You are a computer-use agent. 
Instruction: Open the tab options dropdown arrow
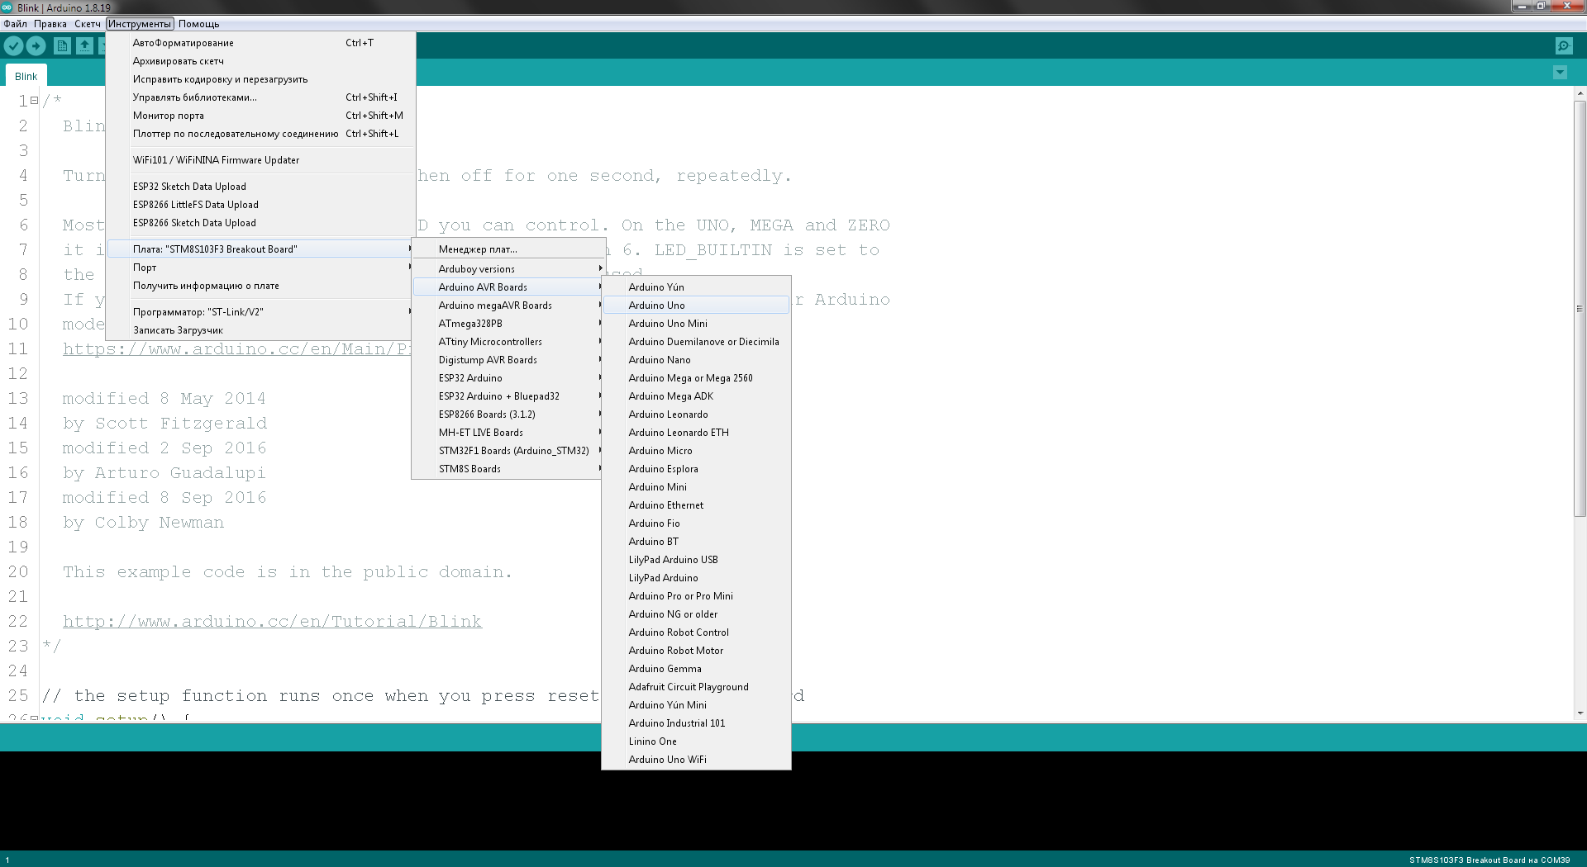1560,73
